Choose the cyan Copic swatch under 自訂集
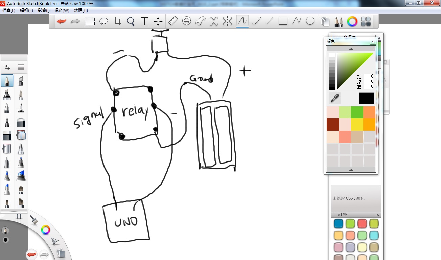Image resolution: width=441 pixels, height=260 pixels. pos(374,235)
